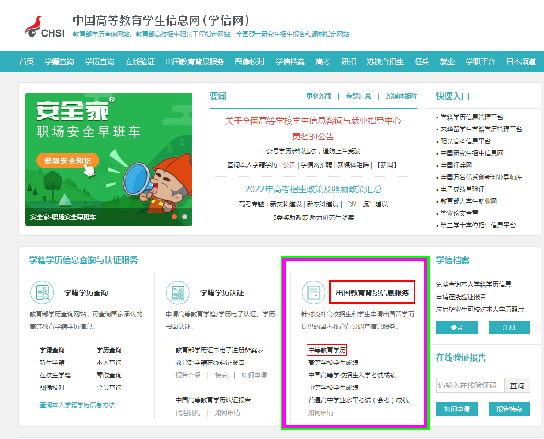544x439 pixels.
Task: Open 高等学校学生成绩 link
Action: pos(333,362)
